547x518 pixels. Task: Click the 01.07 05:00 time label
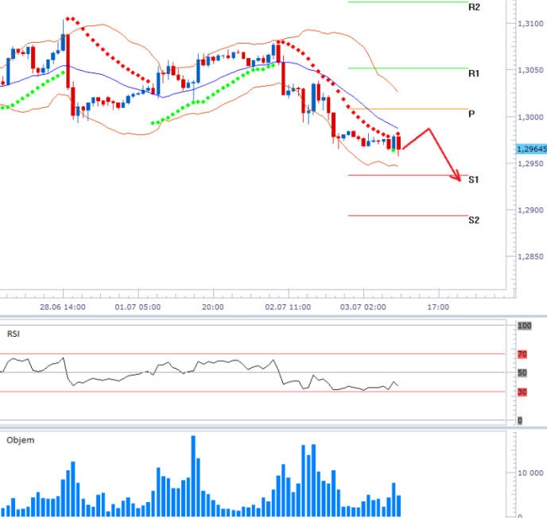pyautogui.click(x=138, y=307)
